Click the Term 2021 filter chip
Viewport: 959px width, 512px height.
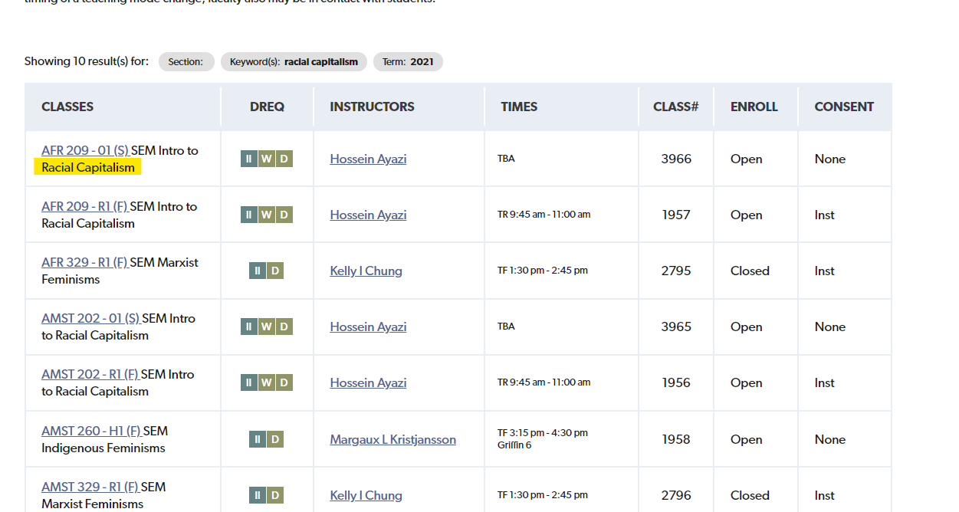tap(408, 62)
